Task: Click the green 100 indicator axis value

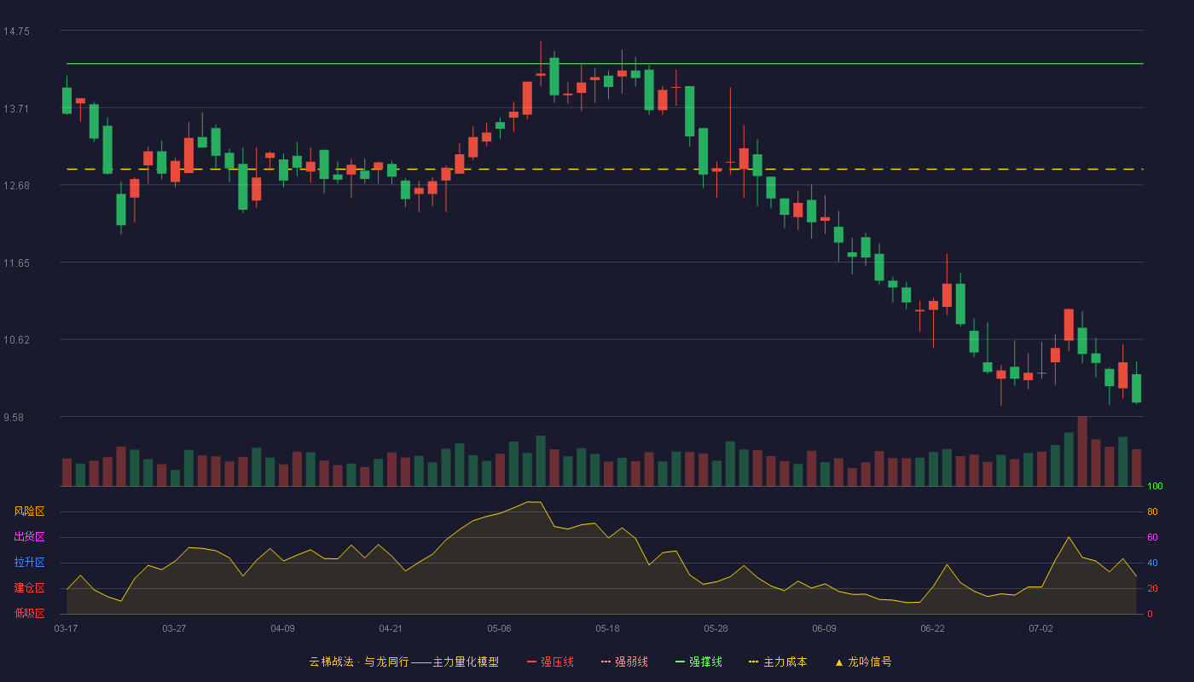Action: (x=1155, y=487)
